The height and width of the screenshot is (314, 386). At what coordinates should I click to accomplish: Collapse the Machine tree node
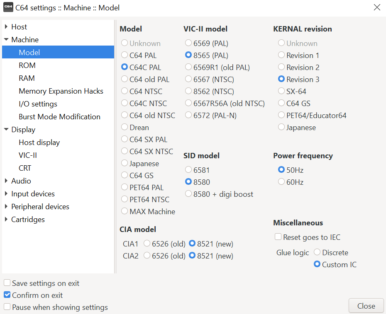[6, 39]
